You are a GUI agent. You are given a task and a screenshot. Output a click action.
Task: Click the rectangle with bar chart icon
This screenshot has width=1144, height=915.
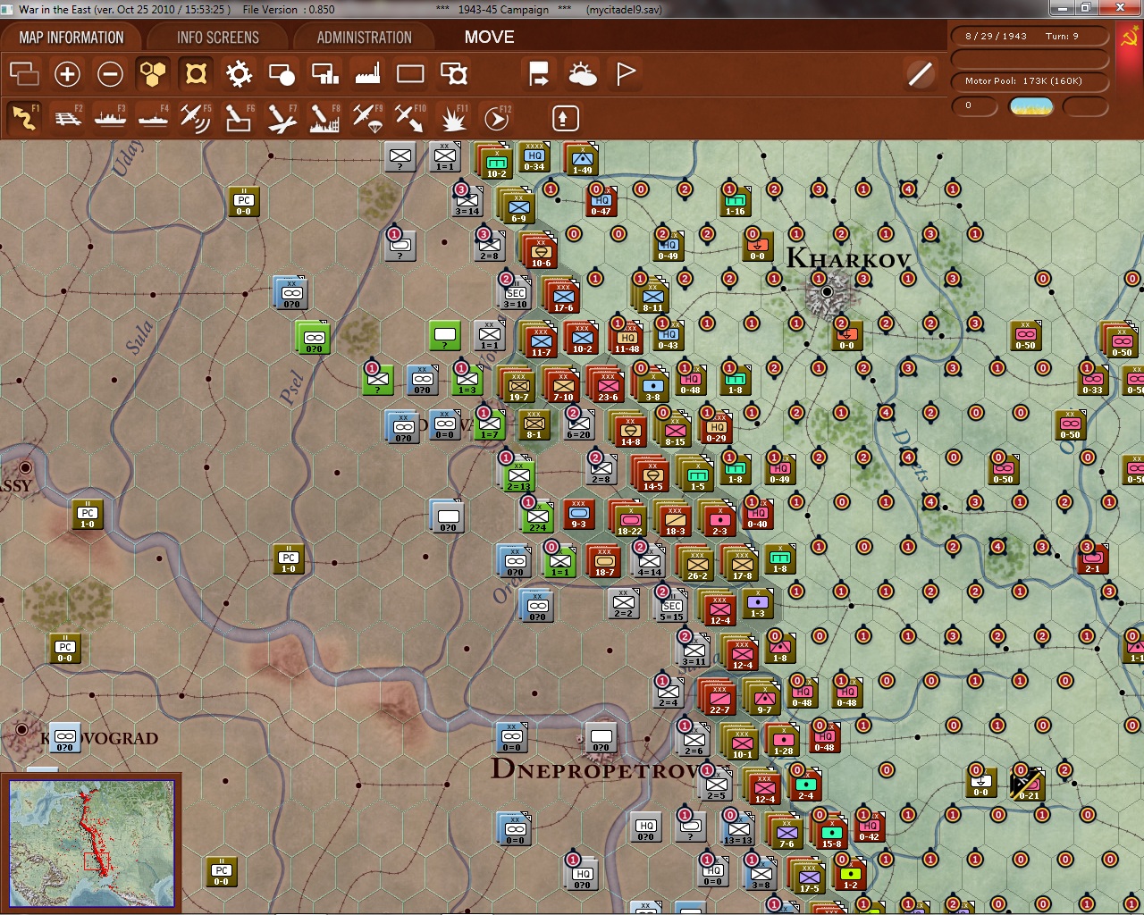(324, 74)
